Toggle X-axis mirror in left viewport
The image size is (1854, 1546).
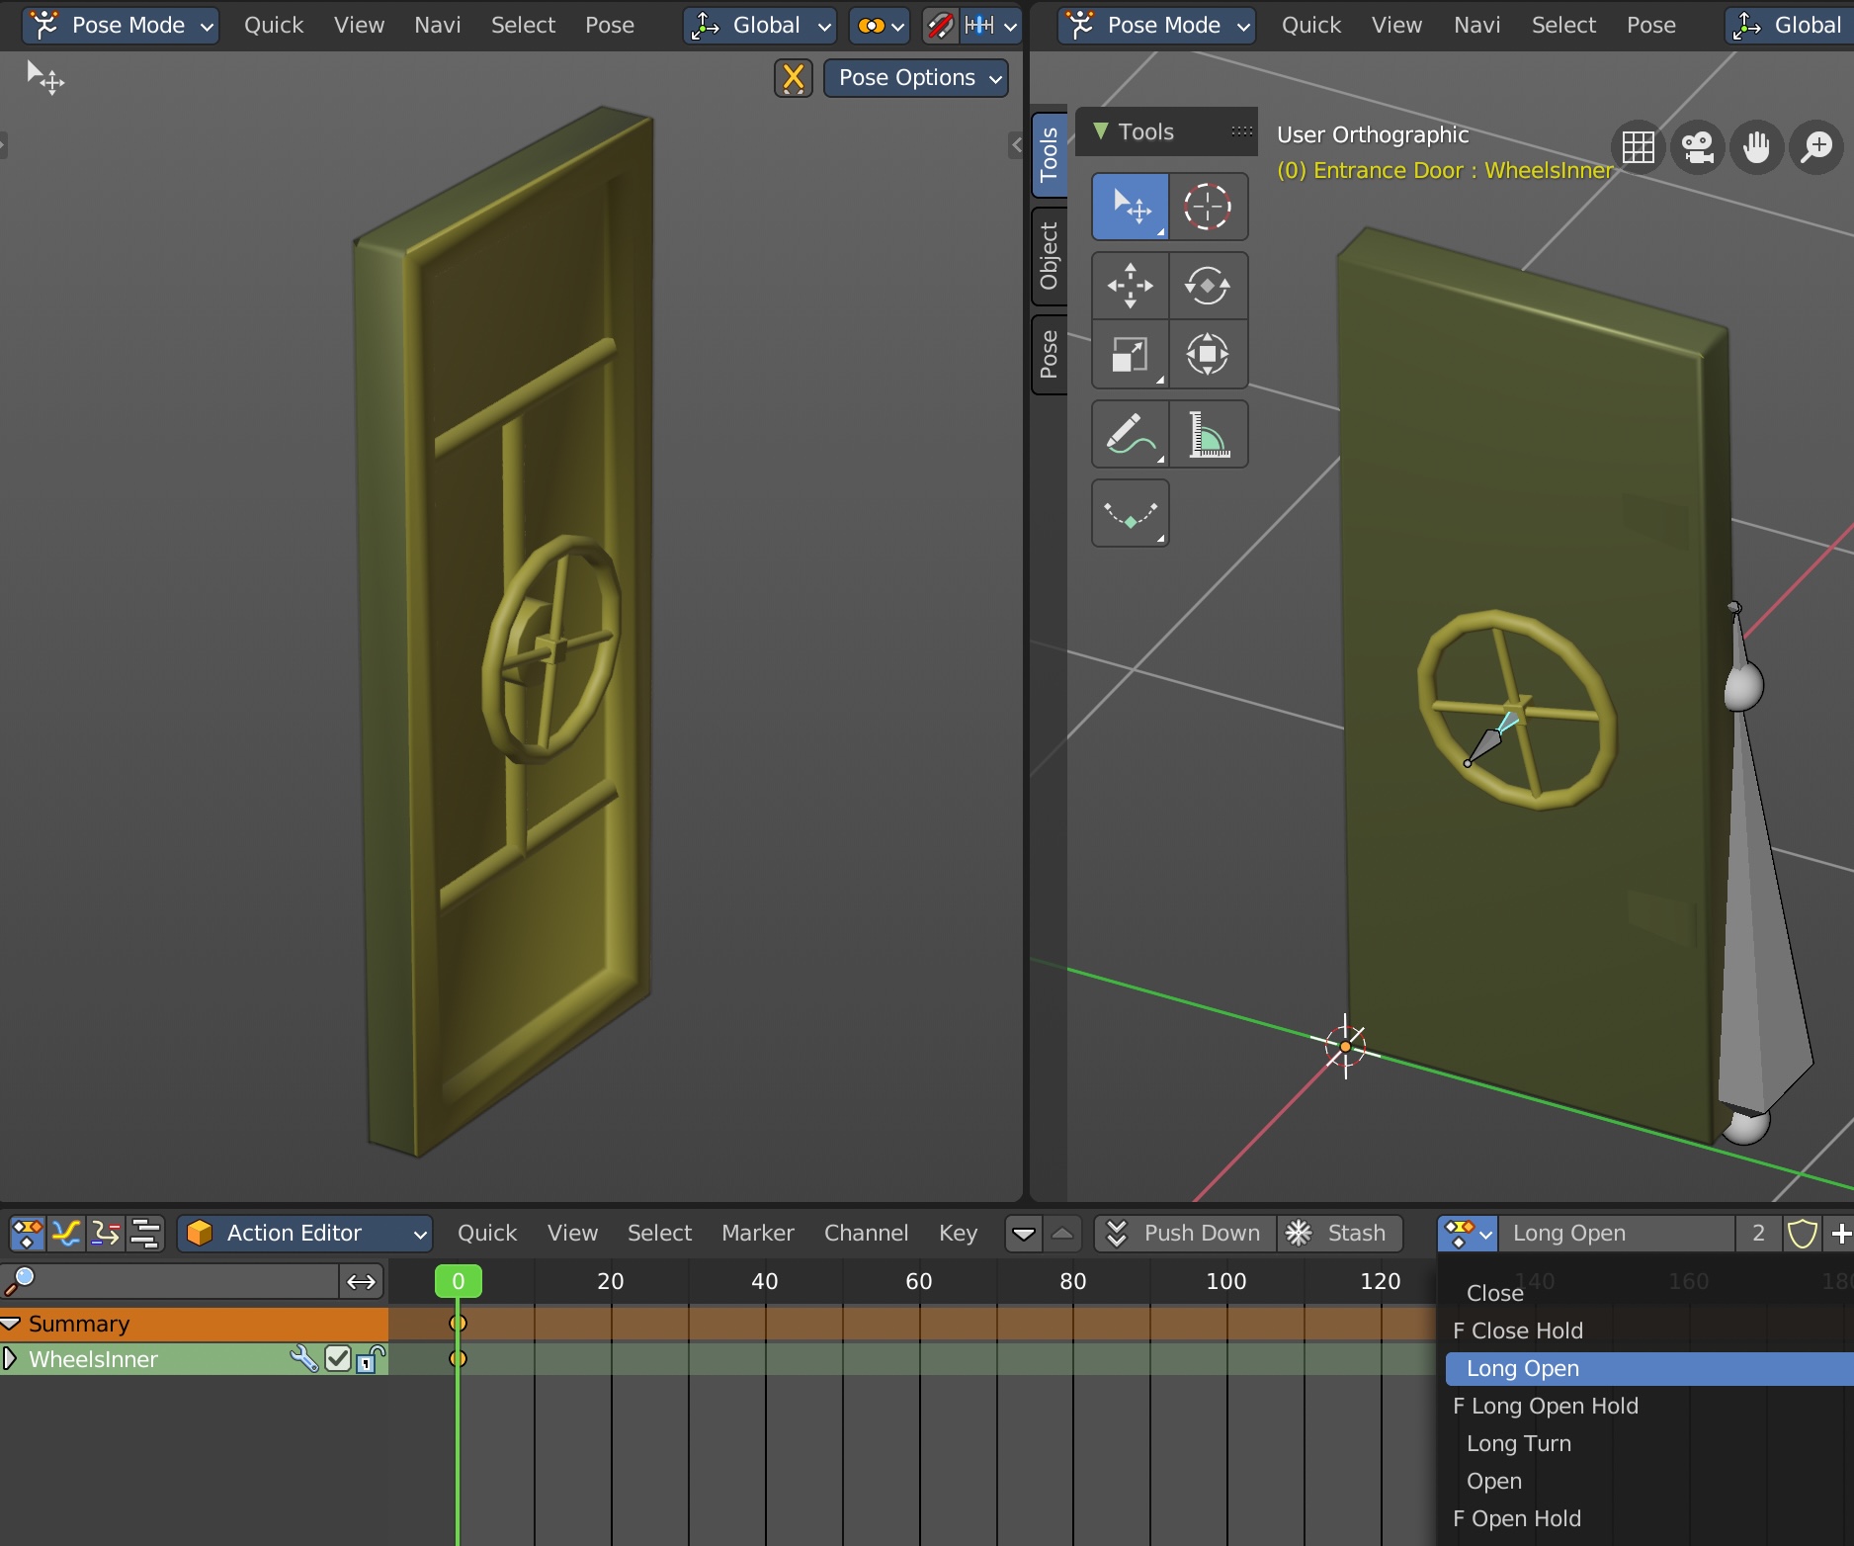(793, 78)
